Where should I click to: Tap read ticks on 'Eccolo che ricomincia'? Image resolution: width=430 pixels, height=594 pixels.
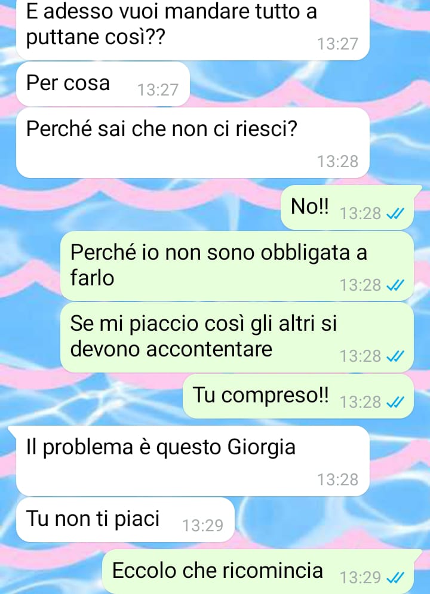click(395, 578)
